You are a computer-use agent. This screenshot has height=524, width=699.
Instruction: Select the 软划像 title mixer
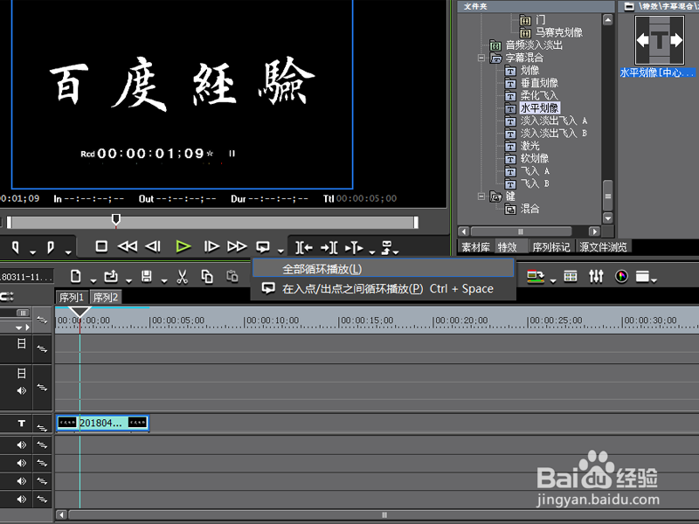535,158
